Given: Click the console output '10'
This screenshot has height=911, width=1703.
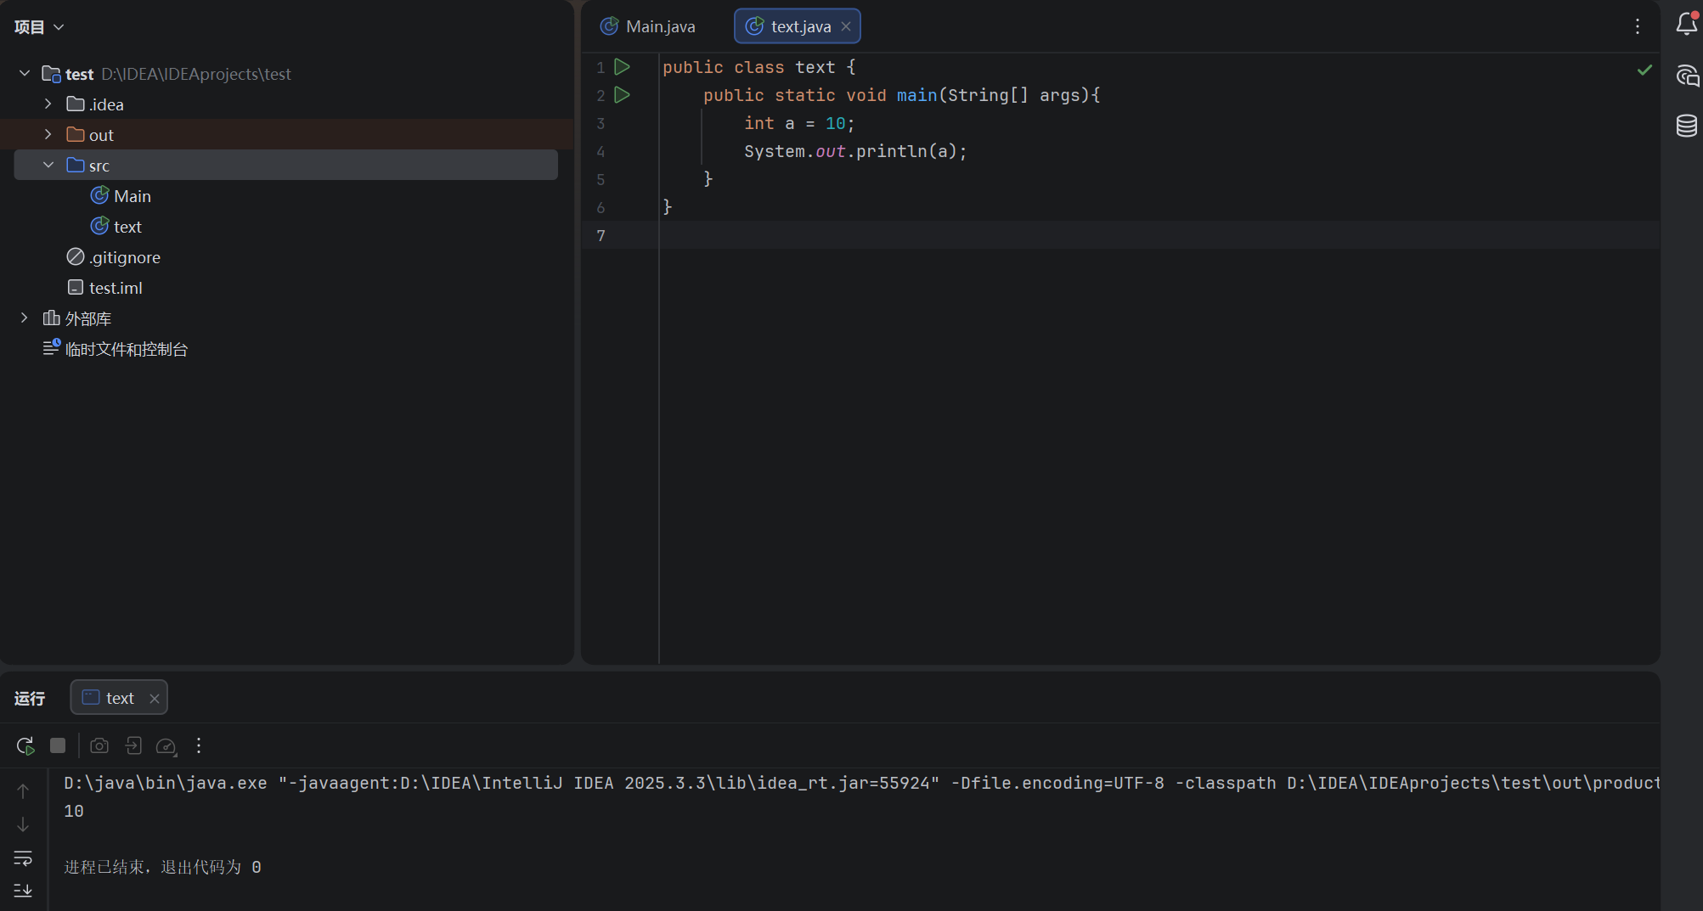Looking at the screenshot, I should click(x=74, y=812).
